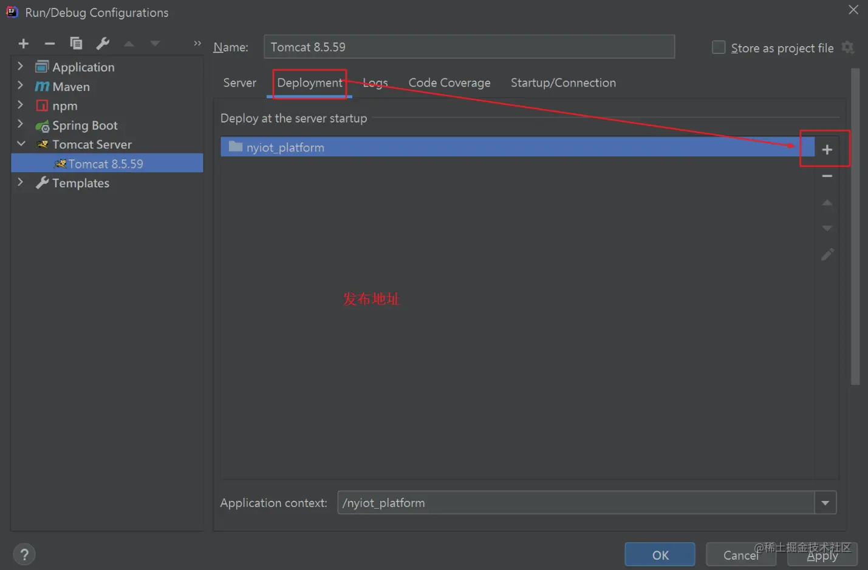Viewport: 868px width, 570px height.
Task: Enable Store as project file
Action: pos(719,47)
